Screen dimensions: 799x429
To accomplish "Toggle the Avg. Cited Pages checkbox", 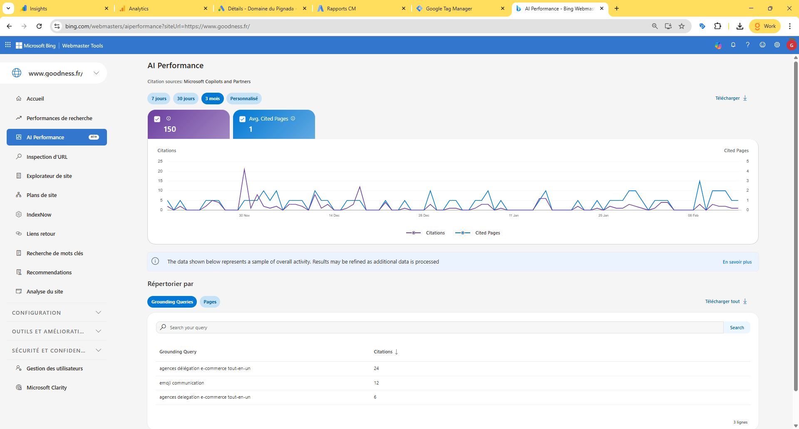I will click(x=243, y=119).
